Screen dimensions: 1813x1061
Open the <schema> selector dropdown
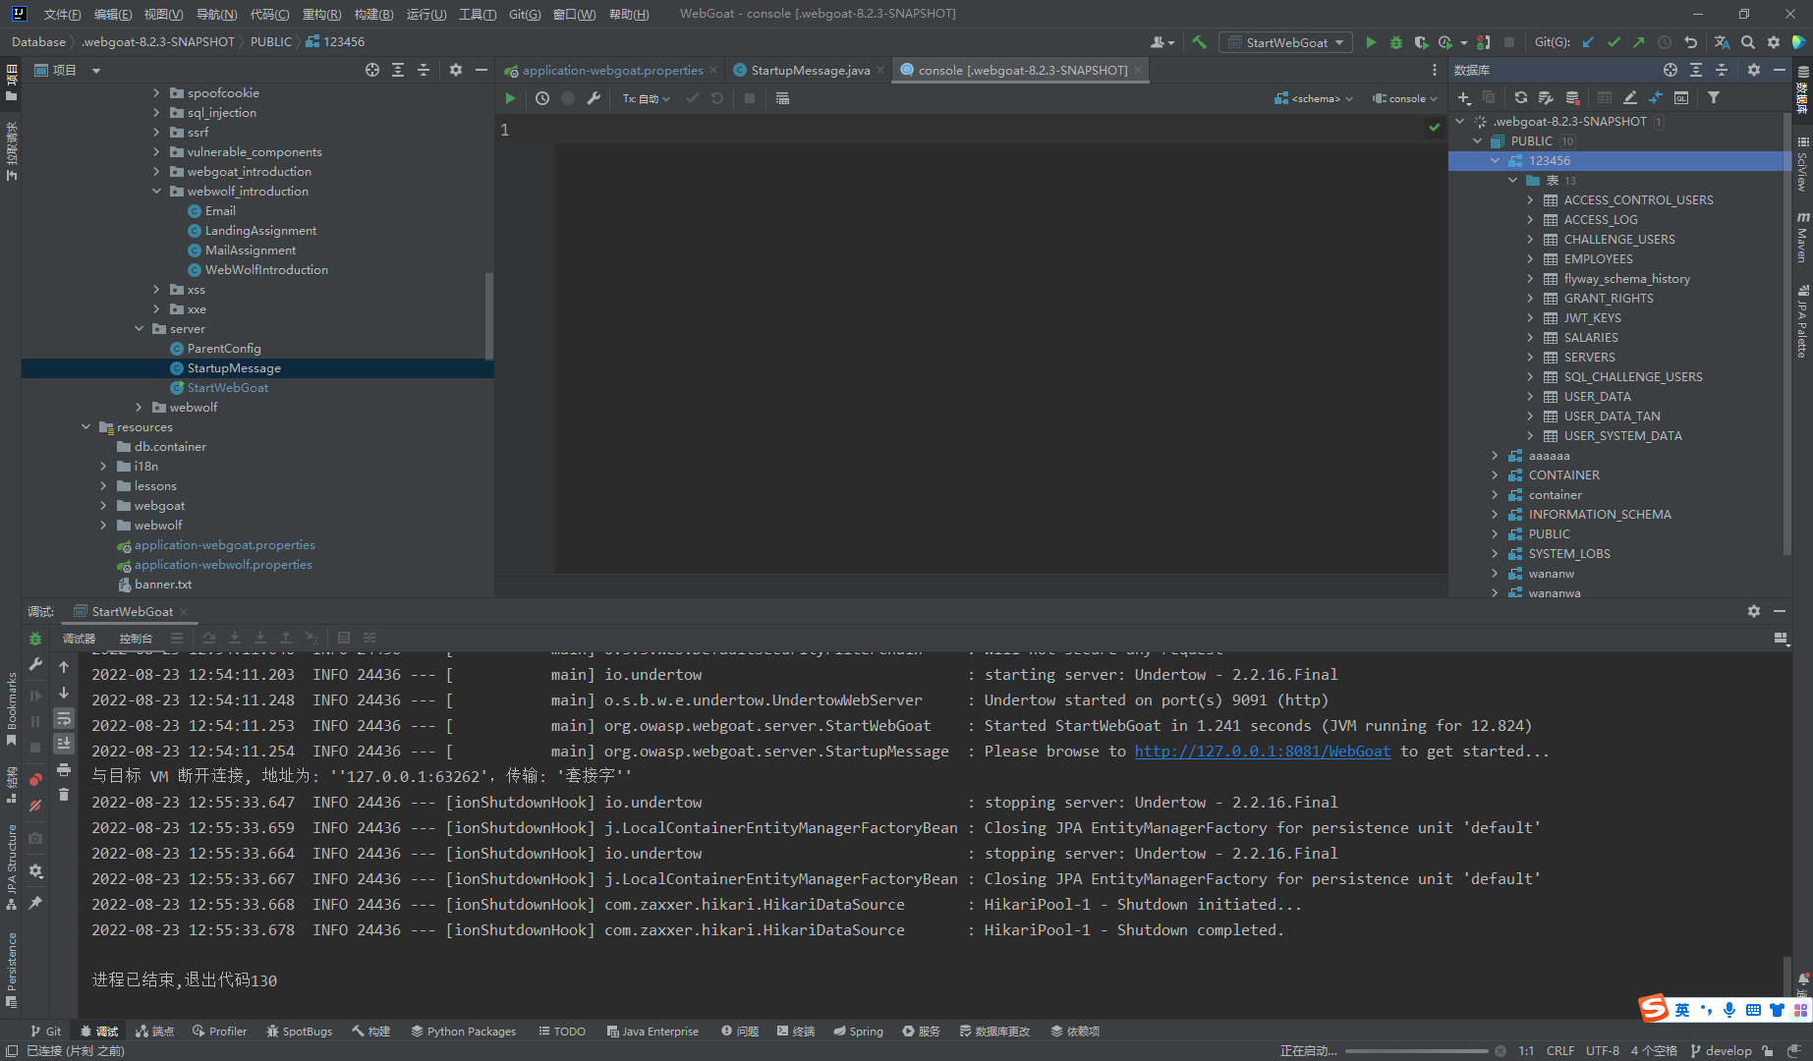(1314, 98)
